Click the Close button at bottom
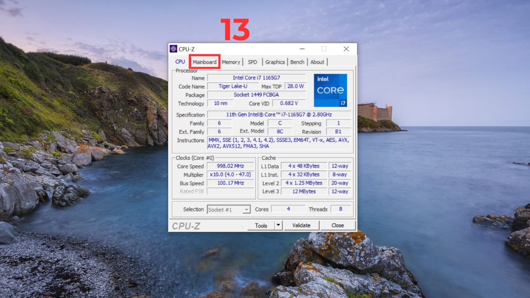 tap(338, 226)
